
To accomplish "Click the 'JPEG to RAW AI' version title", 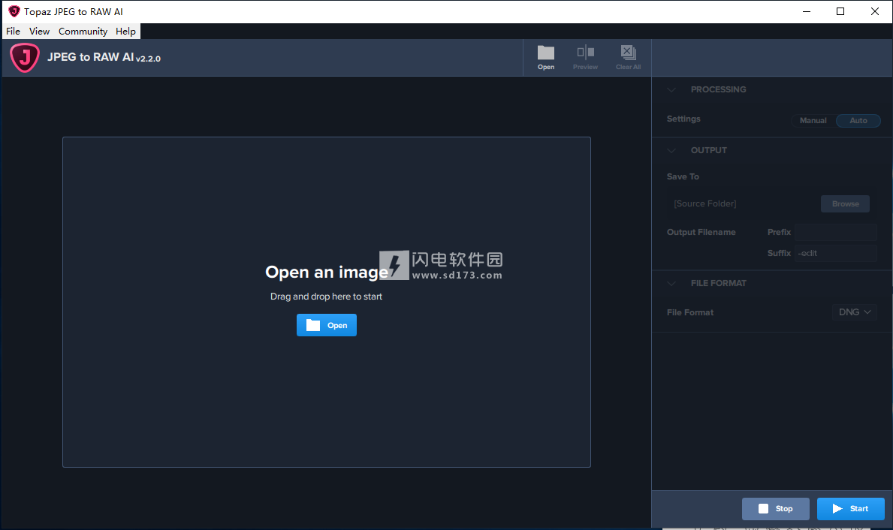I will 104,58.
